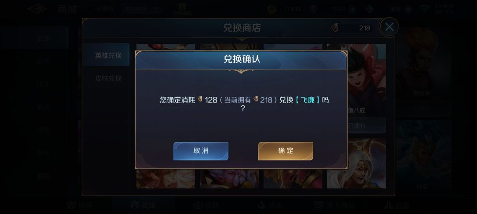477x214 pixels.
Task: Open the default sort dropdown in top bar
Action: [x=142, y=9]
